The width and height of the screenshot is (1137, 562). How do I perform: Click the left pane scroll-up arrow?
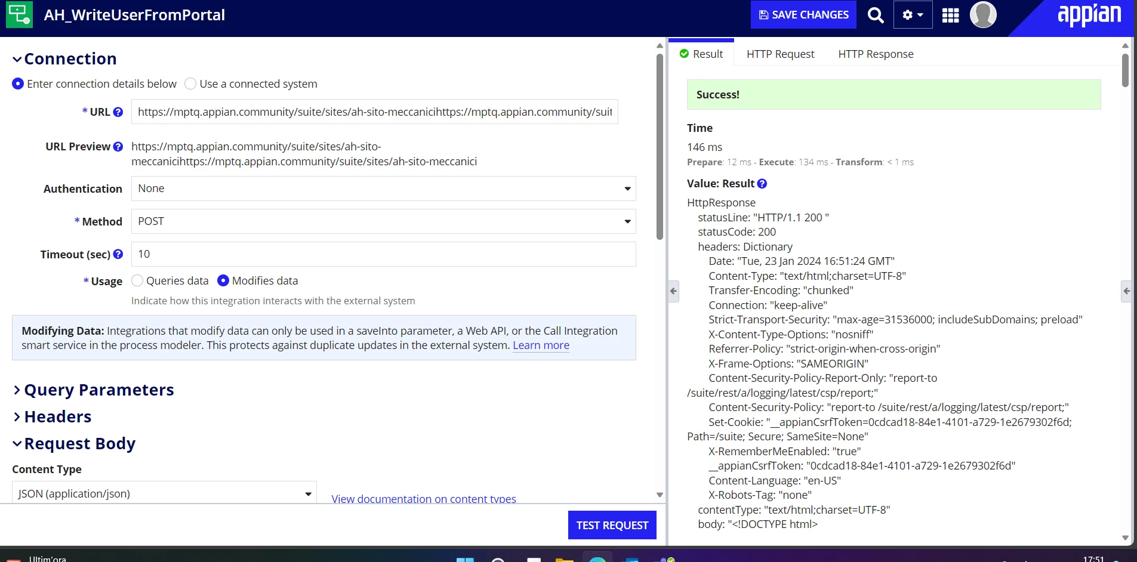click(660, 46)
